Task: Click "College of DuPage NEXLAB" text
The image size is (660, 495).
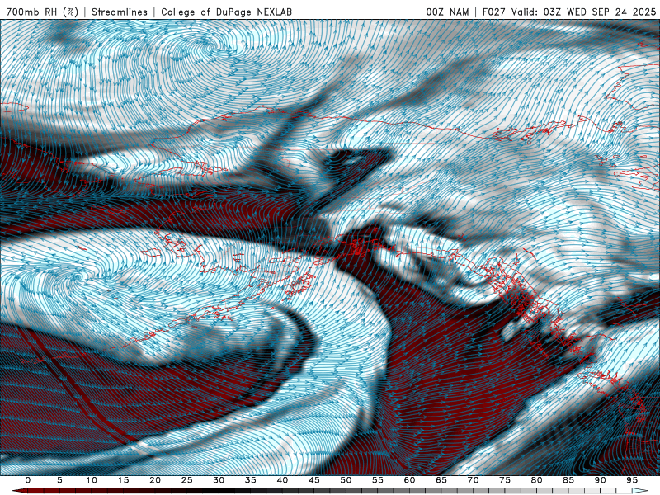Action: click(x=226, y=12)
